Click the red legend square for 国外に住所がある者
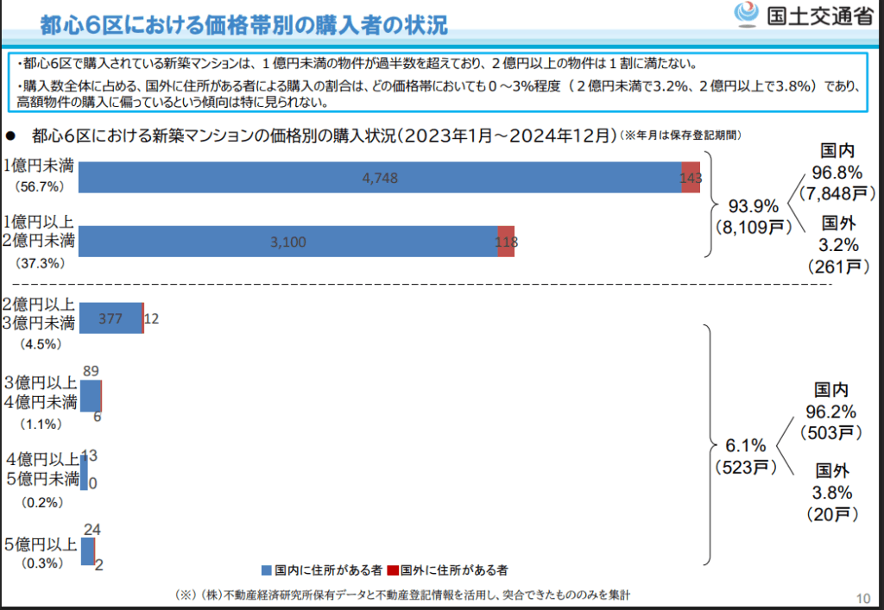 pos(393,570)
